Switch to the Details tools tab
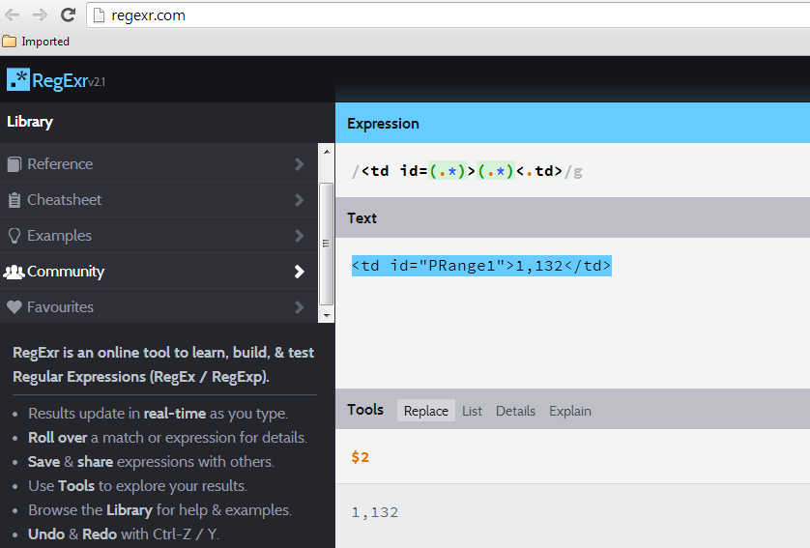 (x=515, y=411)
